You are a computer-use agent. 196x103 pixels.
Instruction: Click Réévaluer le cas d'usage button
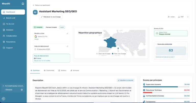click(51, 17)
